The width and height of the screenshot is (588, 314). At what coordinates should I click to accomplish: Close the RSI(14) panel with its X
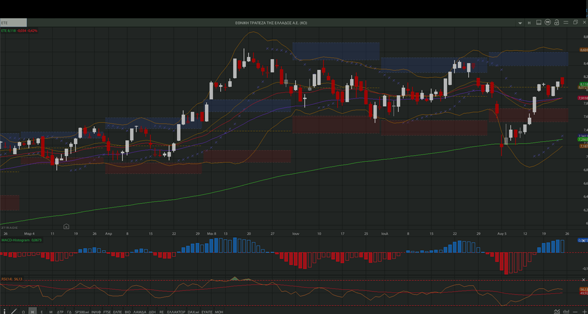[x=583, y=280]
